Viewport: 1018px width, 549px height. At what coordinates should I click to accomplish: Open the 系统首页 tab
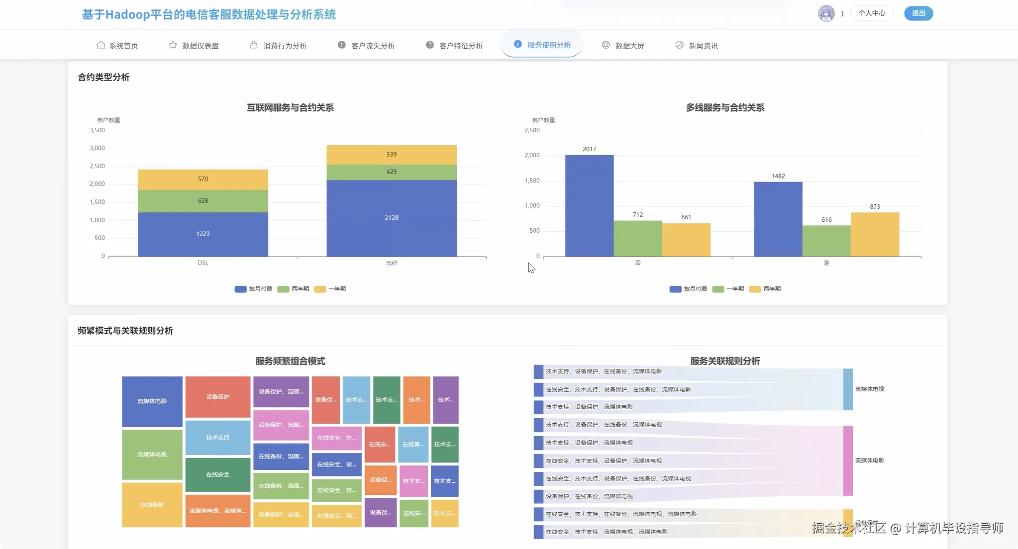[x=118, y=45]
